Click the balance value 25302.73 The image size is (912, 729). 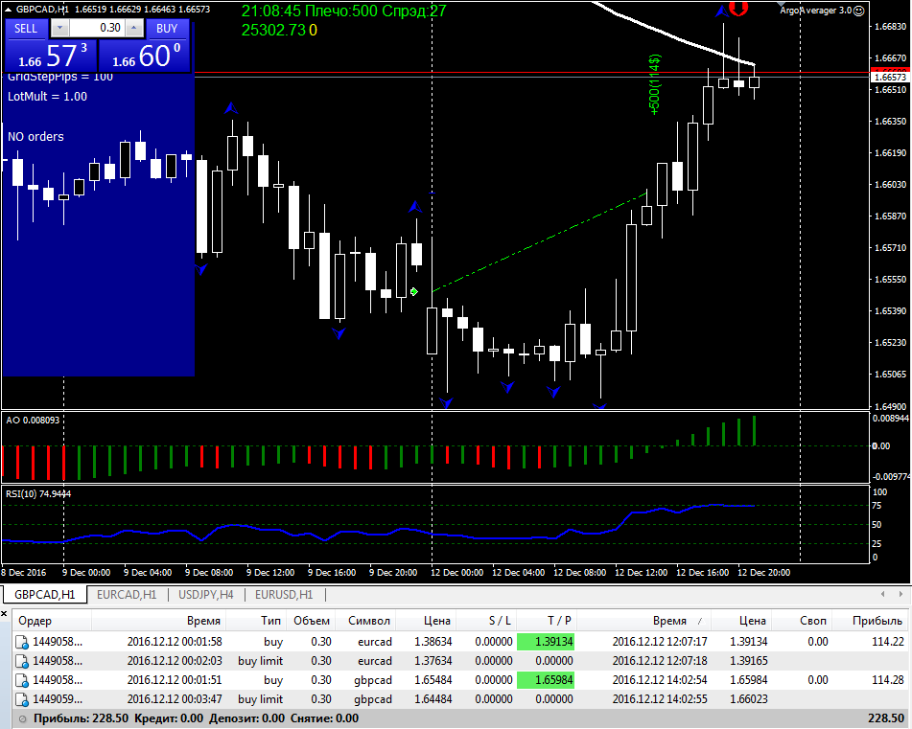click(x=273, y=31)
